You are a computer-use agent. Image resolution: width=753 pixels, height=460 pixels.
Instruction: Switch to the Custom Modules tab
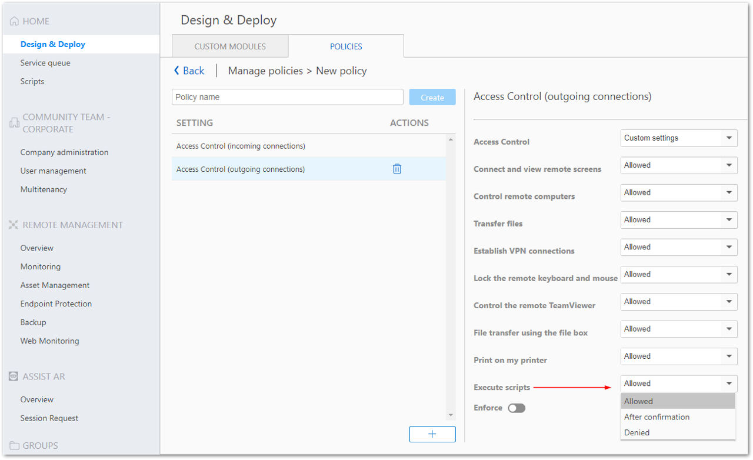coord(230,46)
